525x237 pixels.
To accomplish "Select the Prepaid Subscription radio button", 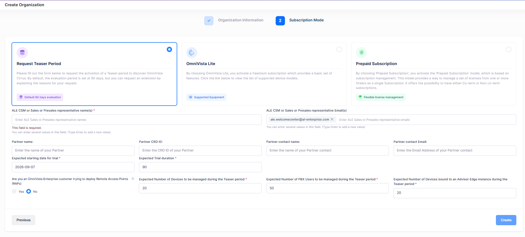I will [x=509, y=50].
